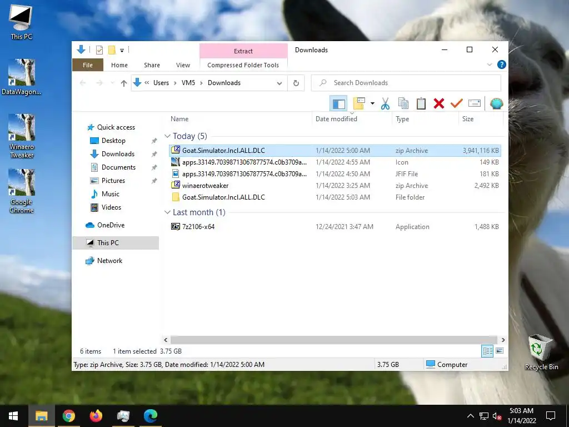Open the folder options dropdown arrow
This screenshot has height=427, width=569.
[x=372, y=103]
